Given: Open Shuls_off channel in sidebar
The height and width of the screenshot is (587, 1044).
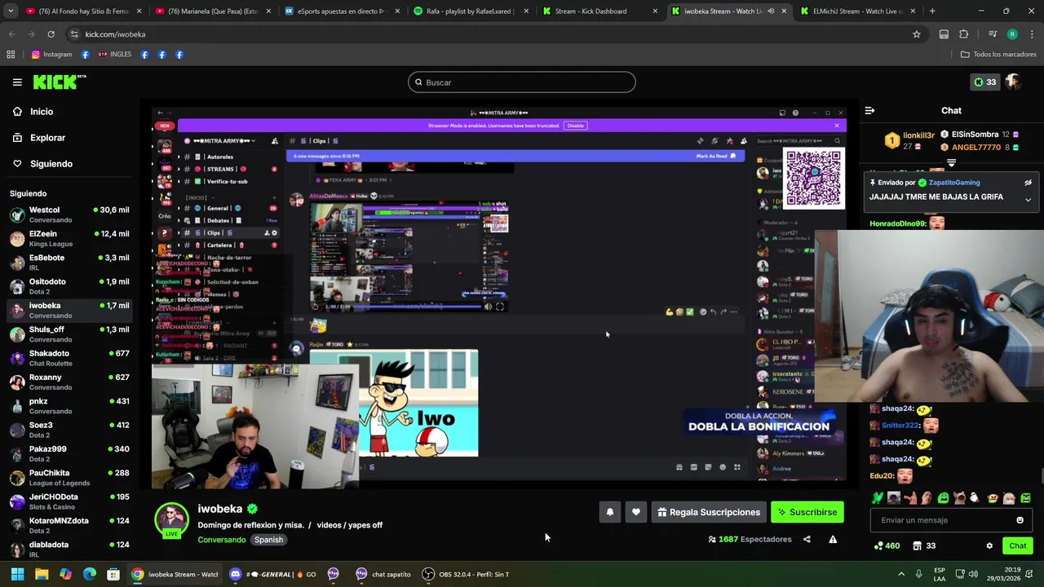Looking at the screenshot, I should coord(69,334).
